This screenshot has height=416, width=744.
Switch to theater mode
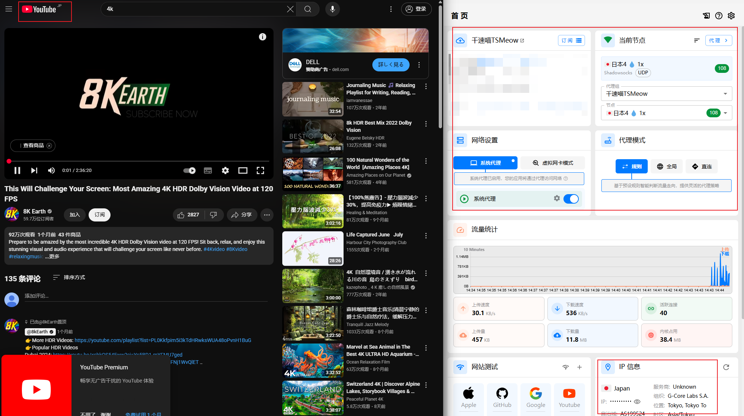click(243, 170)
